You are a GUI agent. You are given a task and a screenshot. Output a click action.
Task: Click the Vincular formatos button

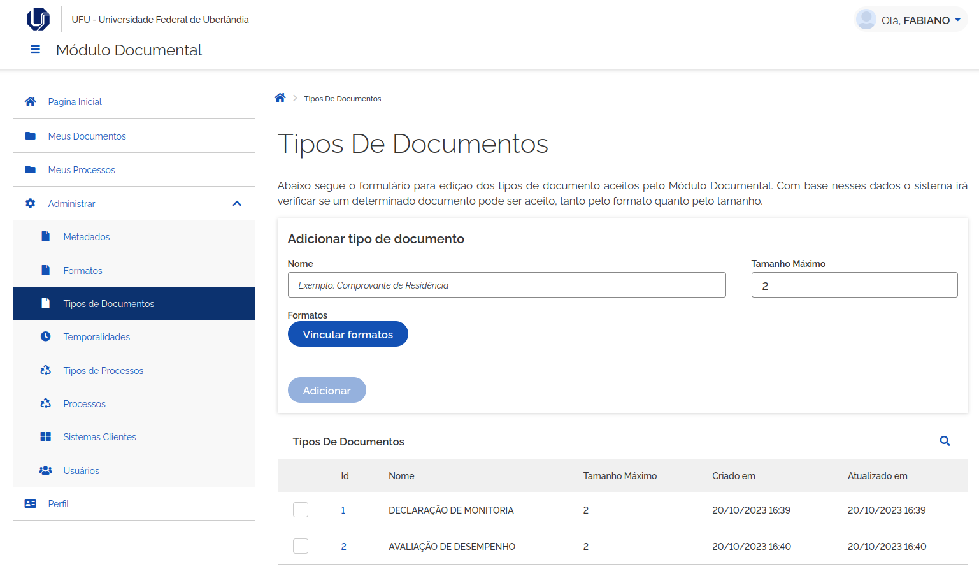coord(348,334)
